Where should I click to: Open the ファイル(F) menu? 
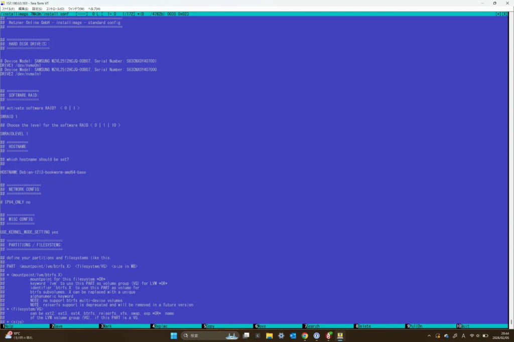pyautogui.click(x=8, y=9)
